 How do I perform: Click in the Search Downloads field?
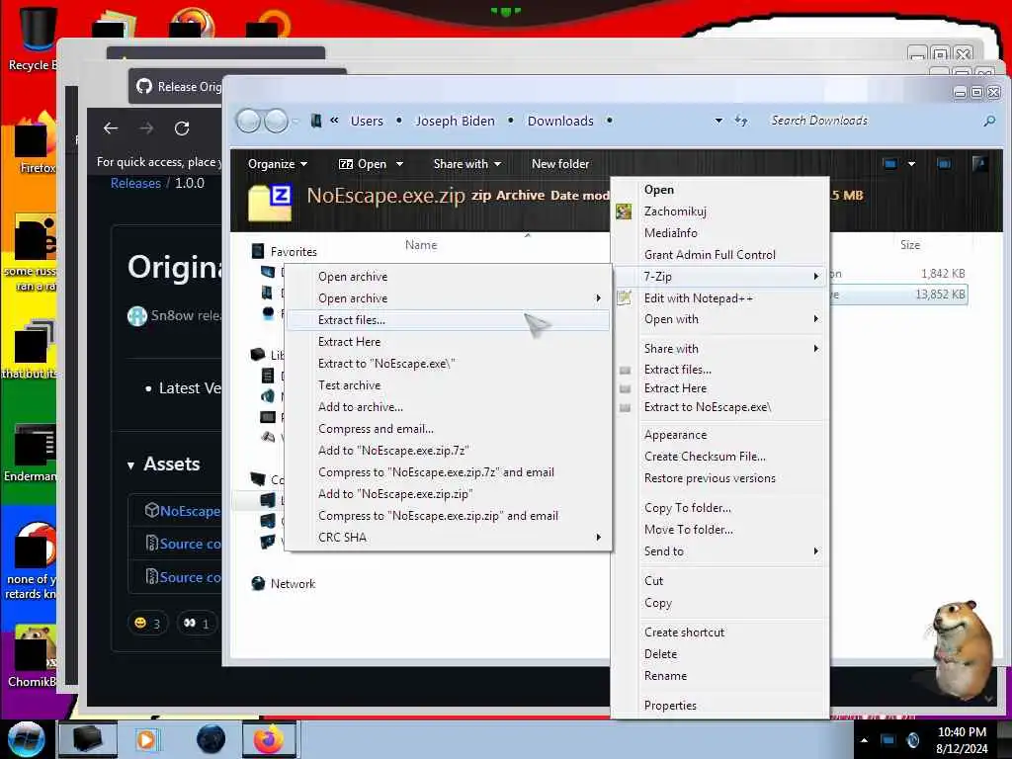click(x=872, y=121)
